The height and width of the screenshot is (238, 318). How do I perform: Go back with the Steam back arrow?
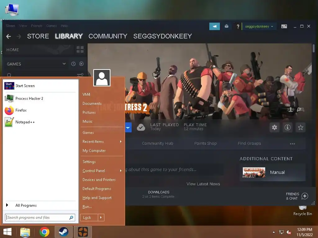(x=8, y=37)
